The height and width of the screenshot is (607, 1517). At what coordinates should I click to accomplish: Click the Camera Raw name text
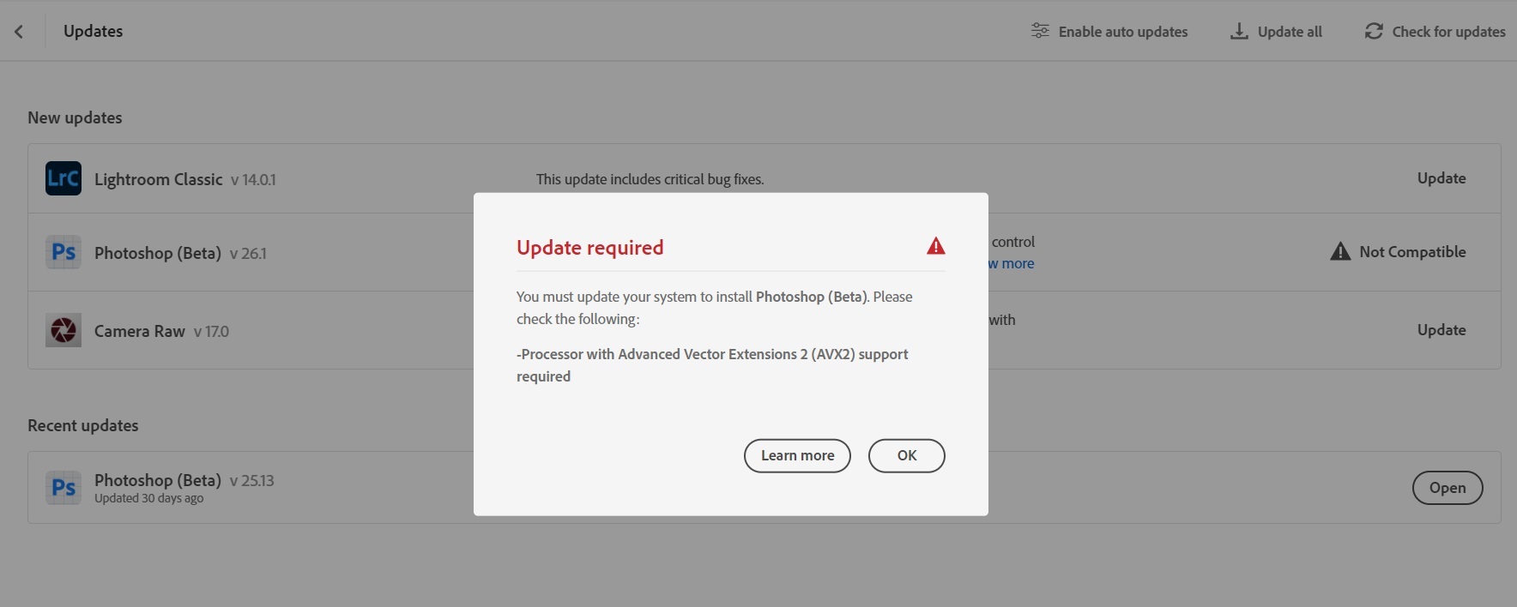140,331
